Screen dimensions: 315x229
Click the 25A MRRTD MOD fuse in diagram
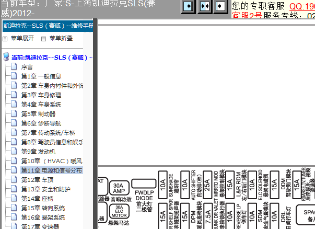click(207, 185)
